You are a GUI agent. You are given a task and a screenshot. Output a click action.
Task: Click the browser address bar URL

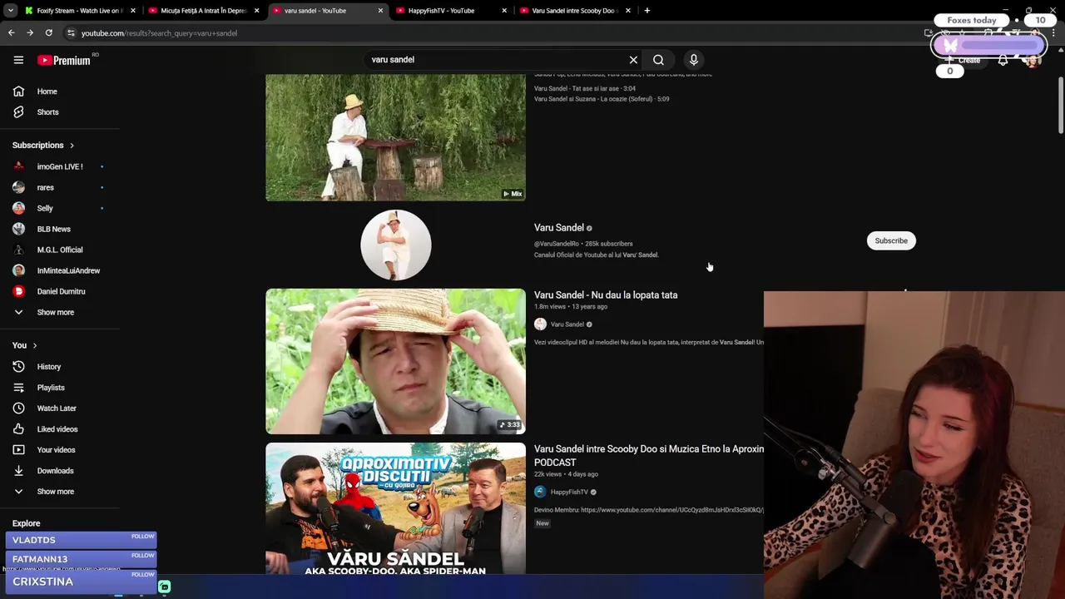pos(159,33)
